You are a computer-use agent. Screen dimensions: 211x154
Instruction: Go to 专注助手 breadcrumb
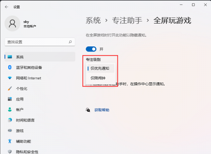[127, 20]
